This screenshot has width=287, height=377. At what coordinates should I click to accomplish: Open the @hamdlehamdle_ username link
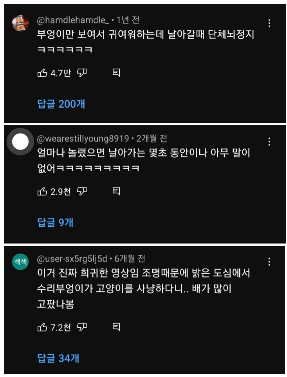(73, 20)
